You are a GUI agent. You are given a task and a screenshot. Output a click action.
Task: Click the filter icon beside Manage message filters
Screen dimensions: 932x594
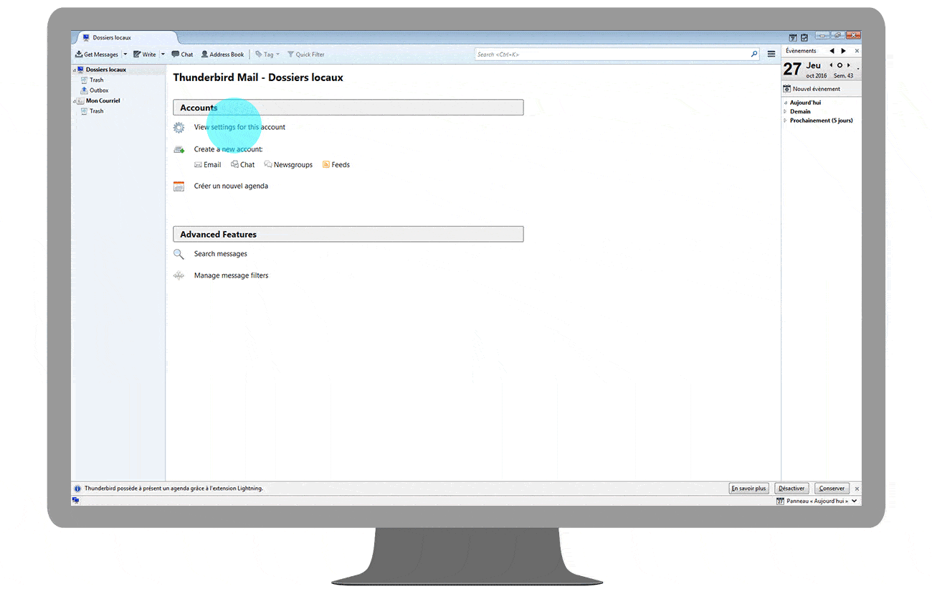point(179,275)
